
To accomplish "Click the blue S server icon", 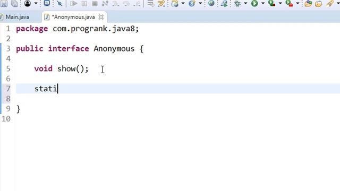I will point(192,3).
